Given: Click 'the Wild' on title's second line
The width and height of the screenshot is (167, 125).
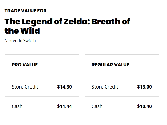Looking at the screenshot, I should pos(22,31).
